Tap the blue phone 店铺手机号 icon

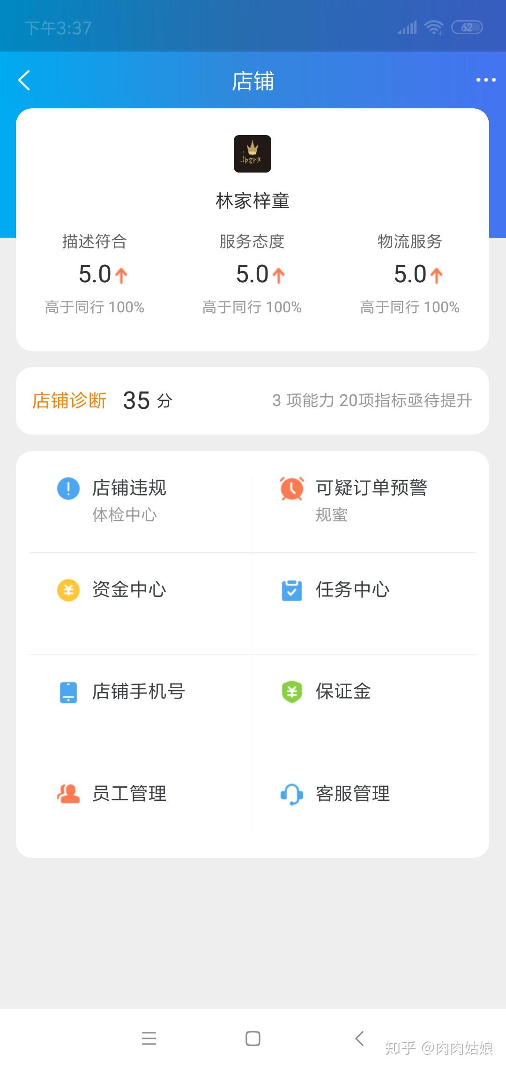click(x=68, y=692)
